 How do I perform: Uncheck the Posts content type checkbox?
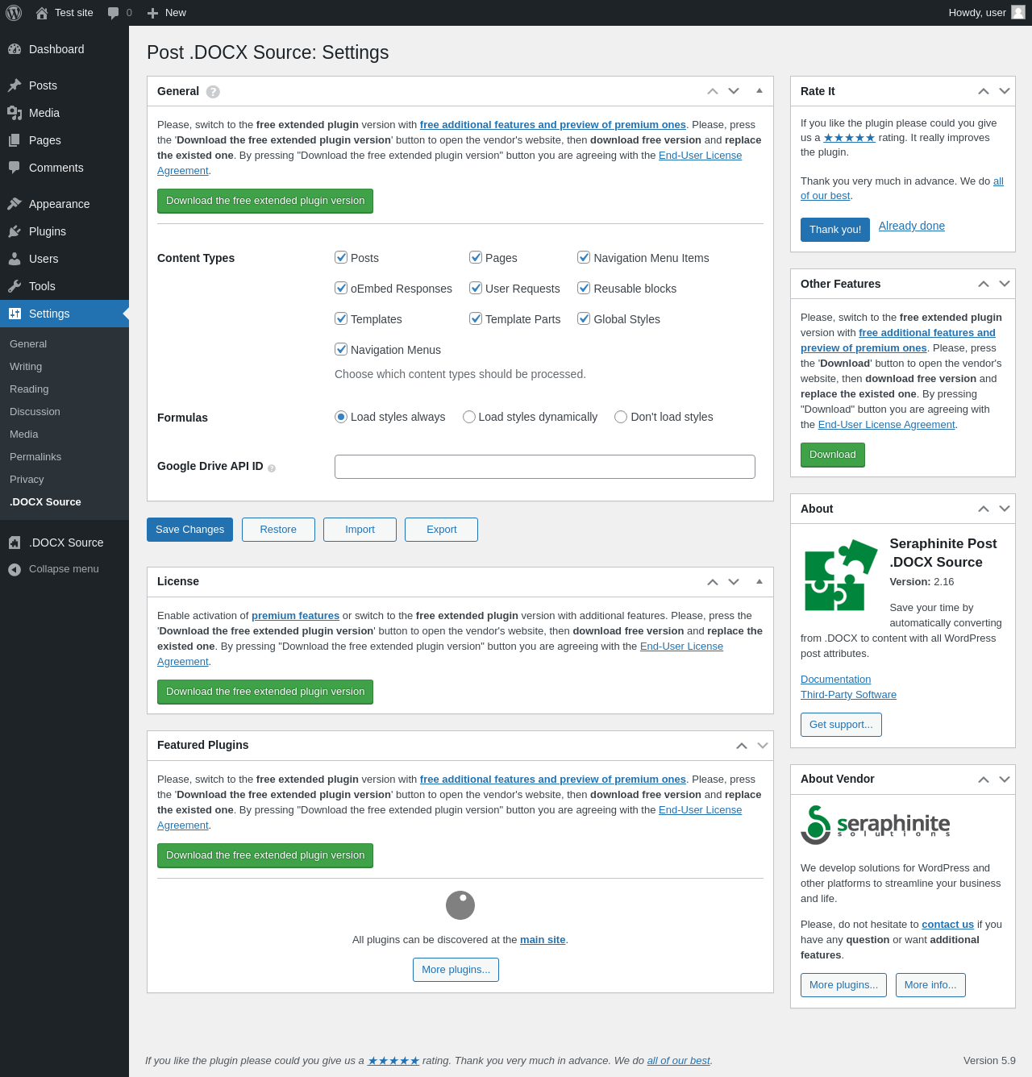[341, 257]
